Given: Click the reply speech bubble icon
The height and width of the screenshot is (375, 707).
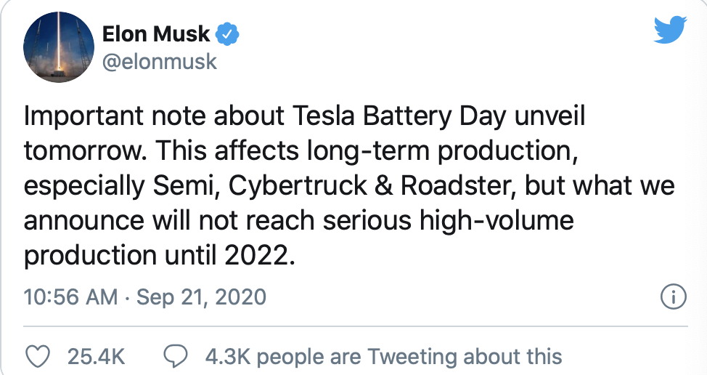Looking at the screenshot, I should [175, 357].
